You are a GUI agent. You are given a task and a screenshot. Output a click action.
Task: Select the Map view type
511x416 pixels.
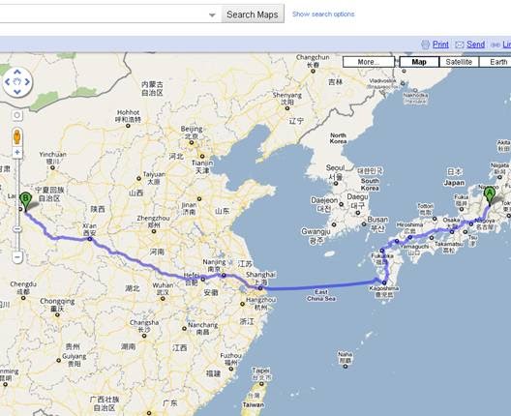pos(419,62)
